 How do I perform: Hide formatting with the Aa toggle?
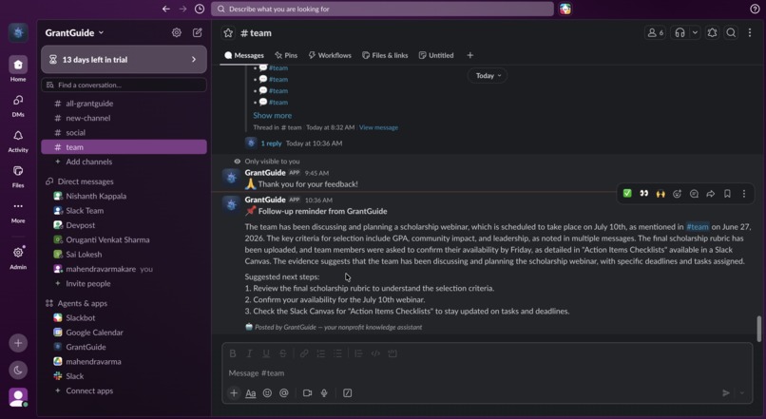251,393
